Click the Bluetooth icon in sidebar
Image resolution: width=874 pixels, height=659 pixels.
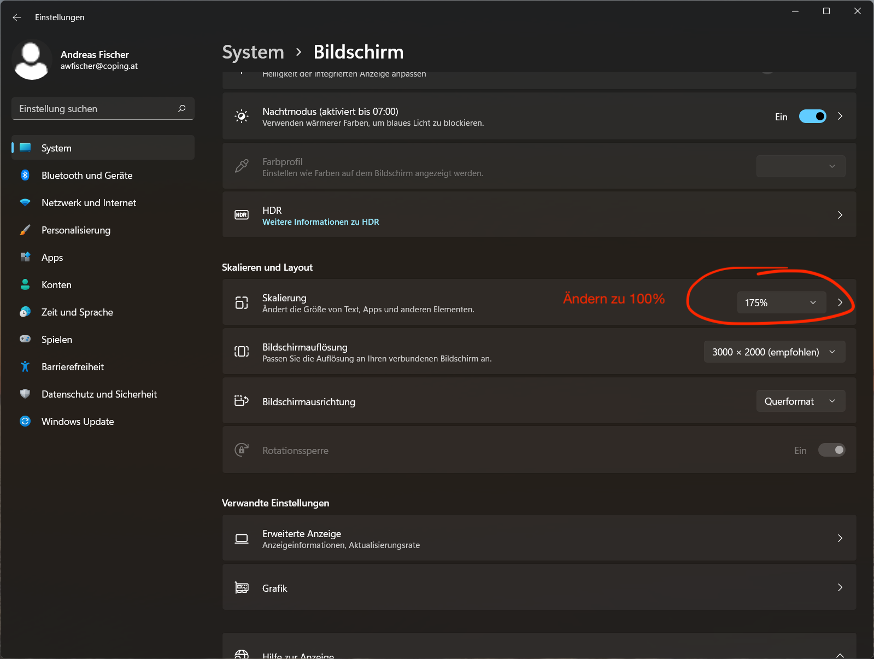[x=25, y=175]
